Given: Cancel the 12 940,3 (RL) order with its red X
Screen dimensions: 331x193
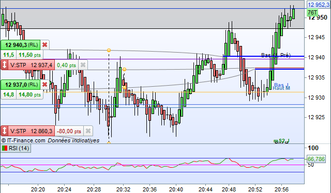Looking at the screenshot, I should point(44,45).
